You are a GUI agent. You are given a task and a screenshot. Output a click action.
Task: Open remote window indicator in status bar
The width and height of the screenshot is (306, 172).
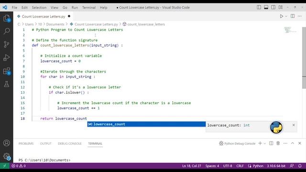(x=4, y=166)
